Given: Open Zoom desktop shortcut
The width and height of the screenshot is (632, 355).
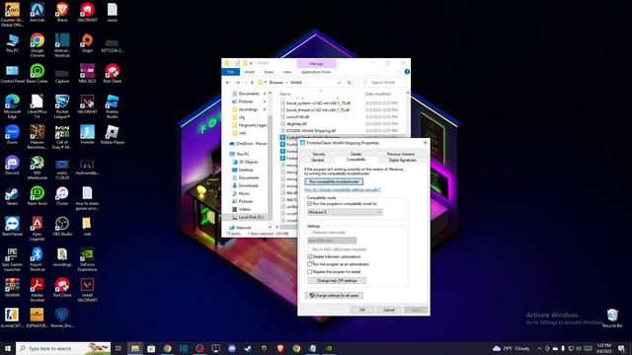Looking at the screenshot, I should (12, 134).
